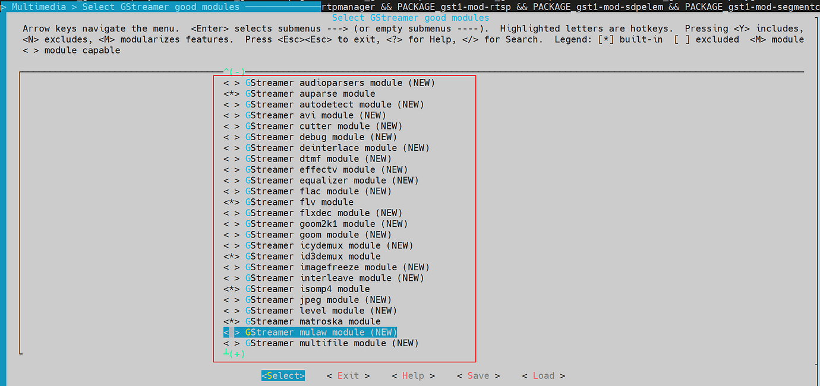Select the GStreamer deinterlace module entry
This screenshot has height=386, width=820.
[337, 148]
